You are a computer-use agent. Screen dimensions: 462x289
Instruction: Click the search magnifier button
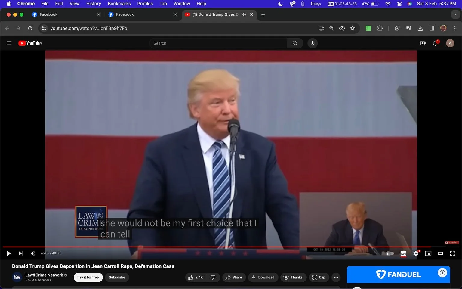(295, 43)
